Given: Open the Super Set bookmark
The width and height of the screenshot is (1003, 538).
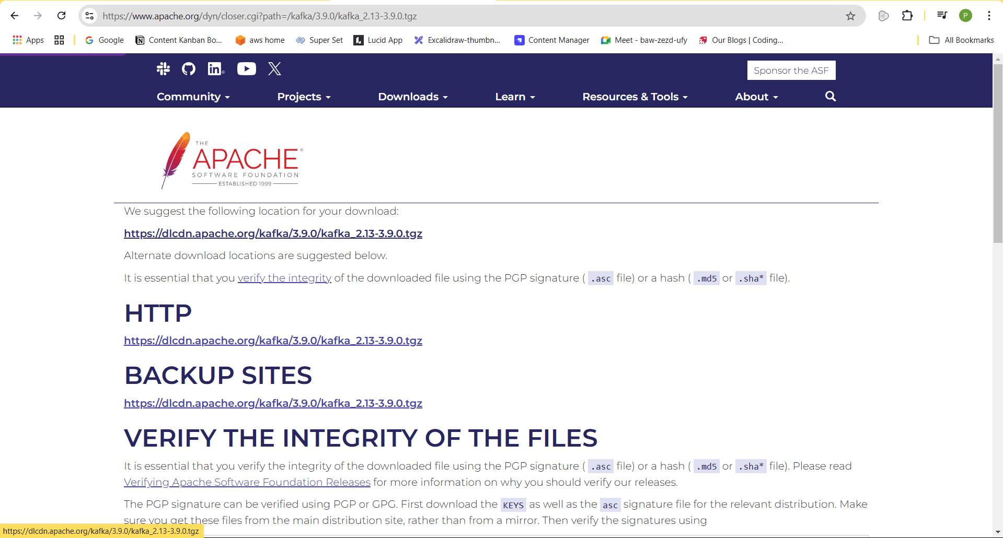Looking at the screenshot, I should coord(319,40).
